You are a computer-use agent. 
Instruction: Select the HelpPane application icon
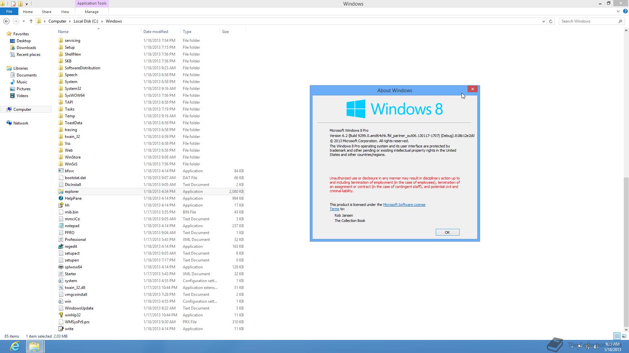61,198
